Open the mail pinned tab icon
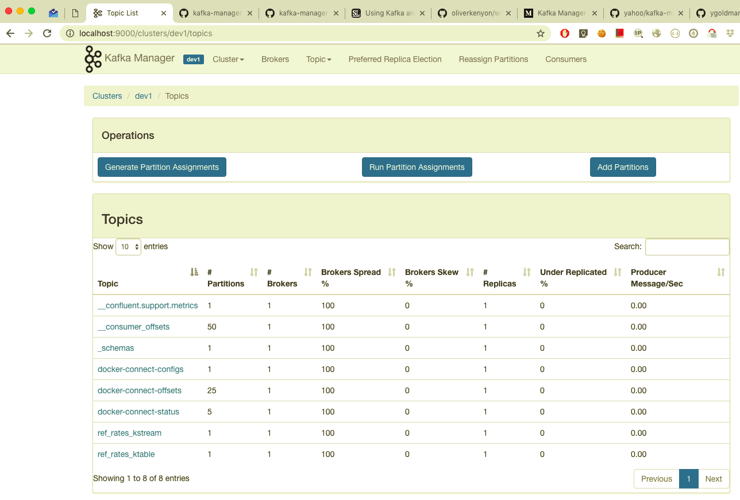The width and height of the screenshot is (740, 500). click(x=53, y=13)
